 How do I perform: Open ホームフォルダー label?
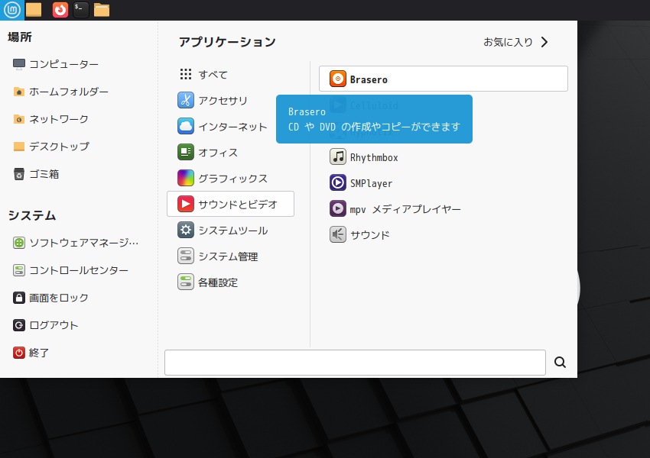pos(69,92)
